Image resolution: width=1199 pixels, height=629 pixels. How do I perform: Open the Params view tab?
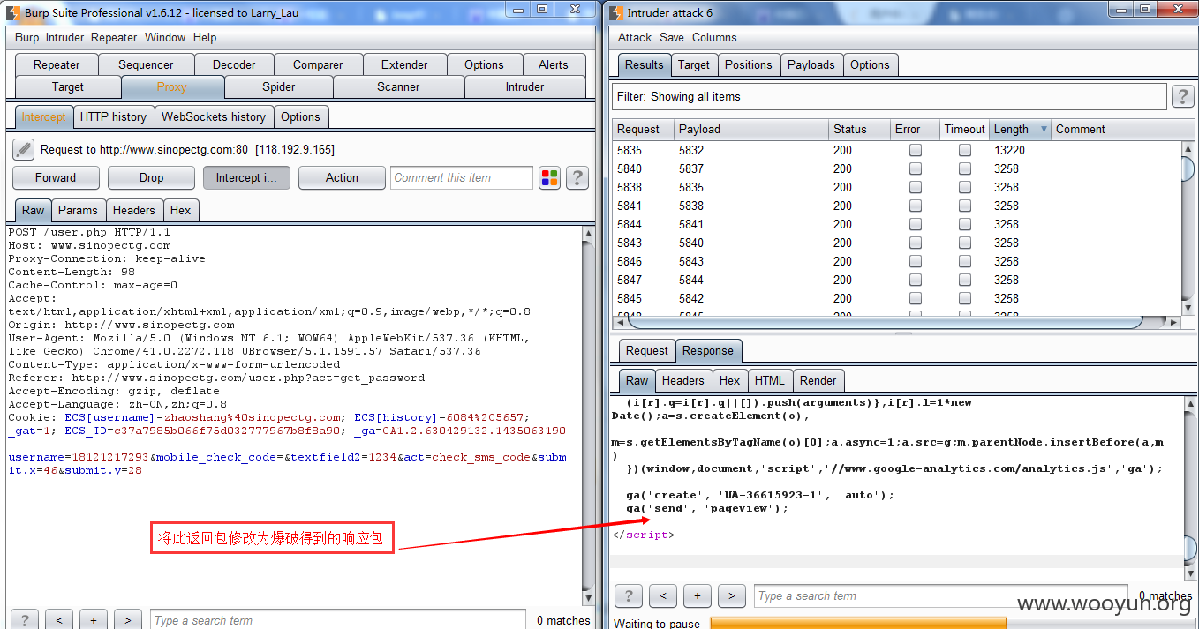[79, 210]
